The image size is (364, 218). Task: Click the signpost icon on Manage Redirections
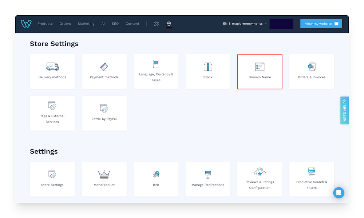coord(208,174)
